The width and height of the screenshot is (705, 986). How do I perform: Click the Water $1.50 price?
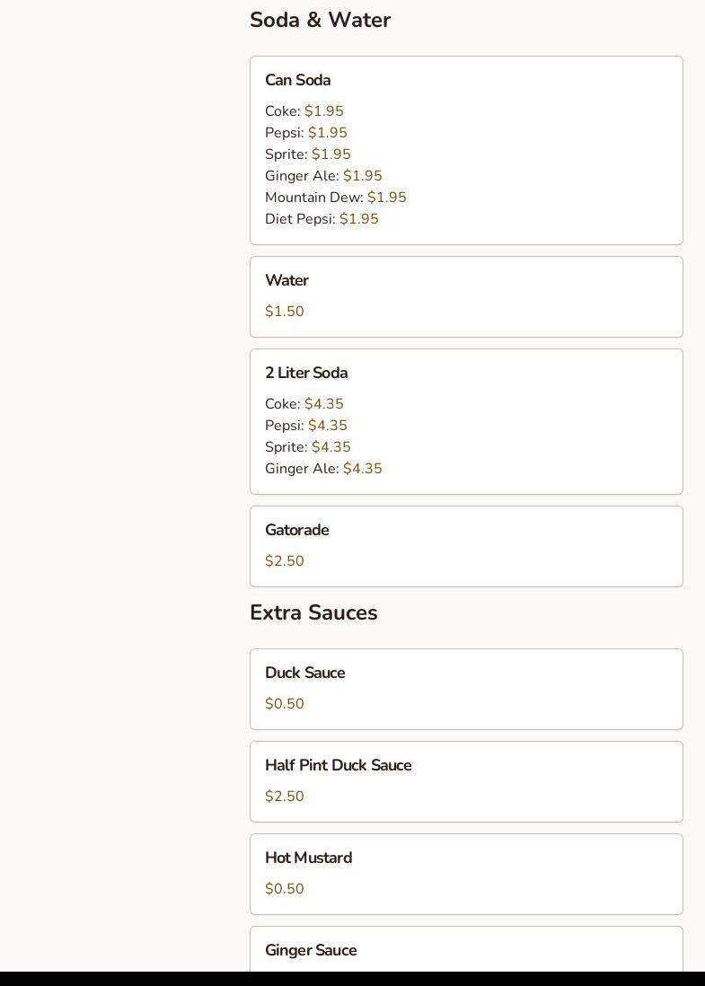[285, 312]
